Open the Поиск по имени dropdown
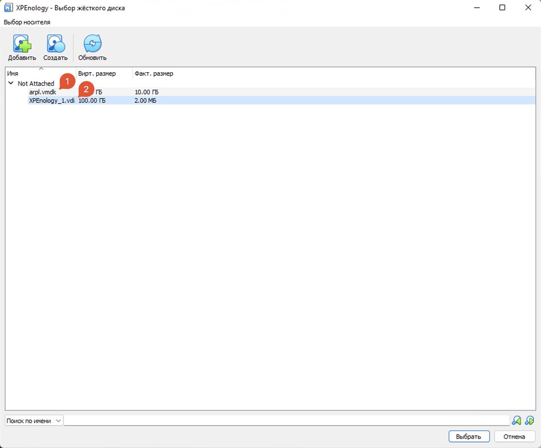This screenshot has width=541, height=448. click(x=34, y=421)
